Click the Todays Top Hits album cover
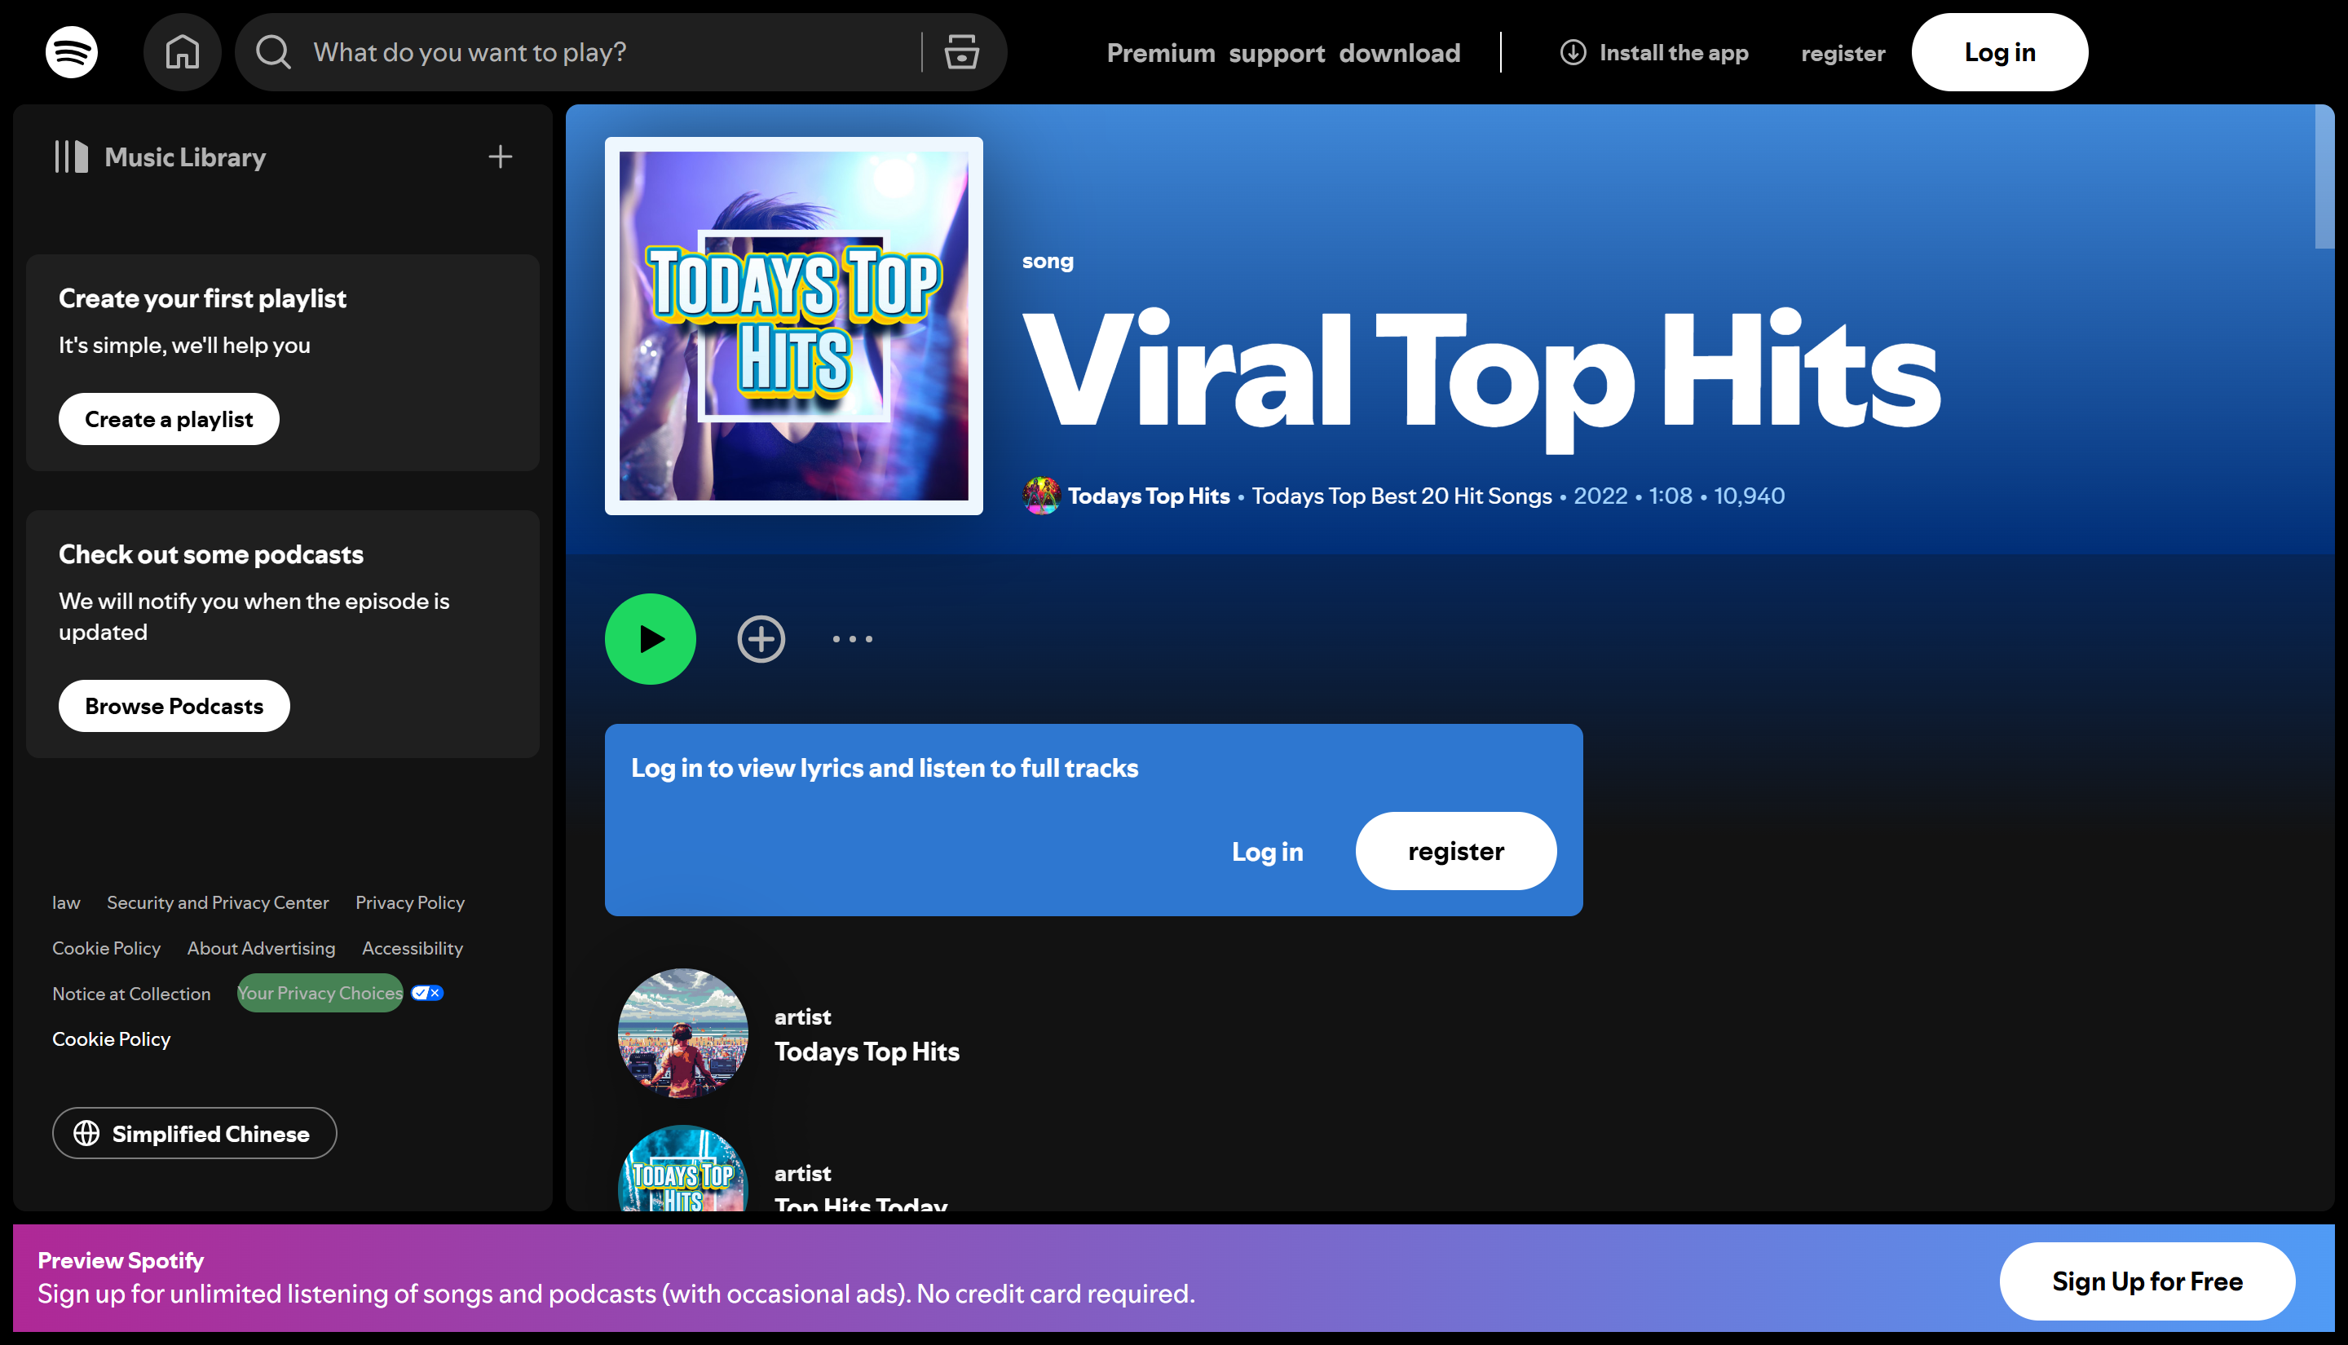The width and height of the screenshot is (2348, 1345). click(793, 326)
